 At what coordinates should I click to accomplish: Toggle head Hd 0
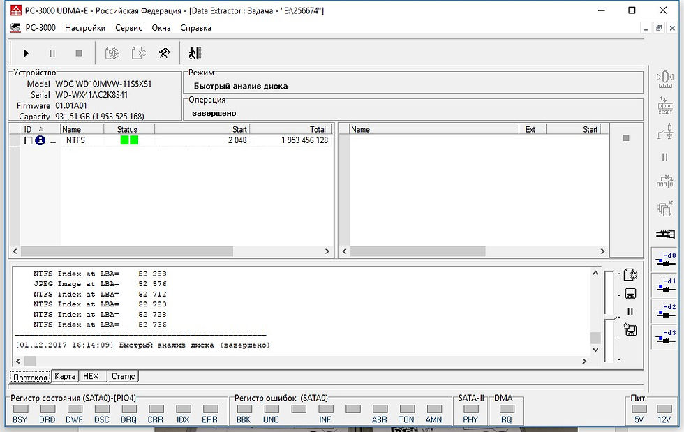pyautogui.click(x=664, y=259)
